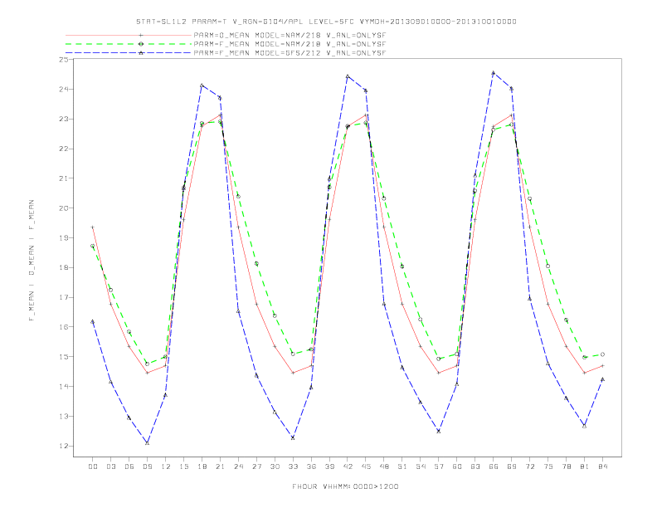Click x-axis forecast hour label 06
The image size is (657, 508).
click(x=129, y=466)
